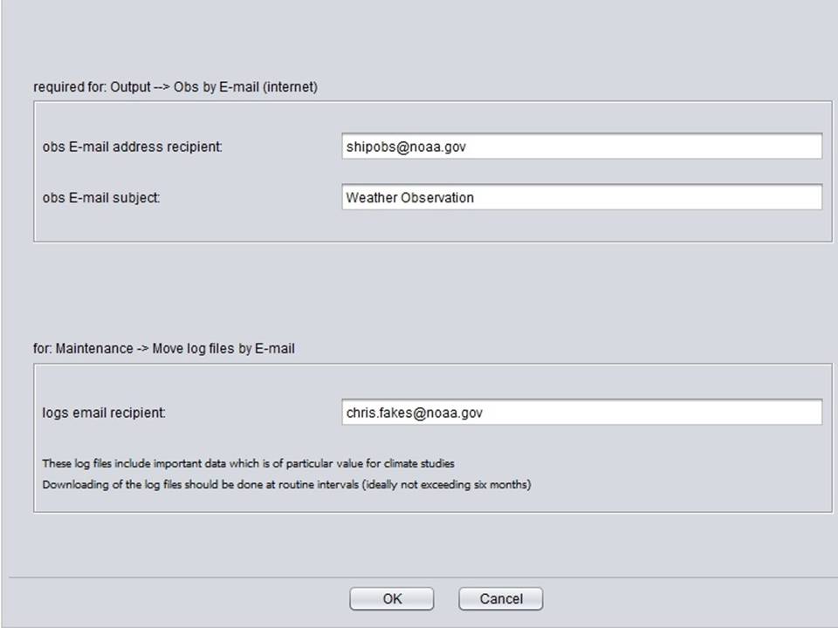Screen dimensions: 838x628
Task: Click the word 'Weather' in the subject field
Action: pos(372,198)
